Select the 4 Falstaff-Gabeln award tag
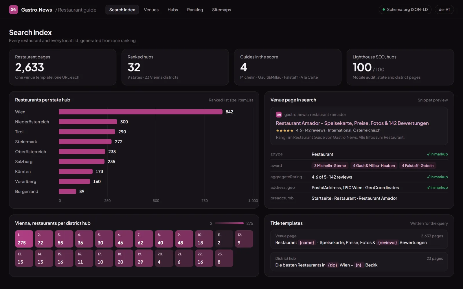Viewport: 463px width, 289px height. 418,166
